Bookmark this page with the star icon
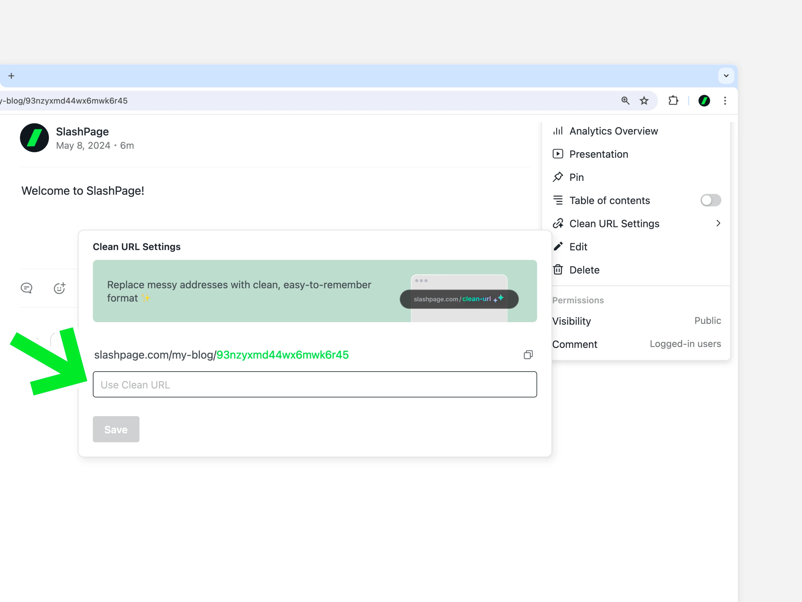Image resolution: width=802 pixels, height=602 pixels. tap(644, 101)
